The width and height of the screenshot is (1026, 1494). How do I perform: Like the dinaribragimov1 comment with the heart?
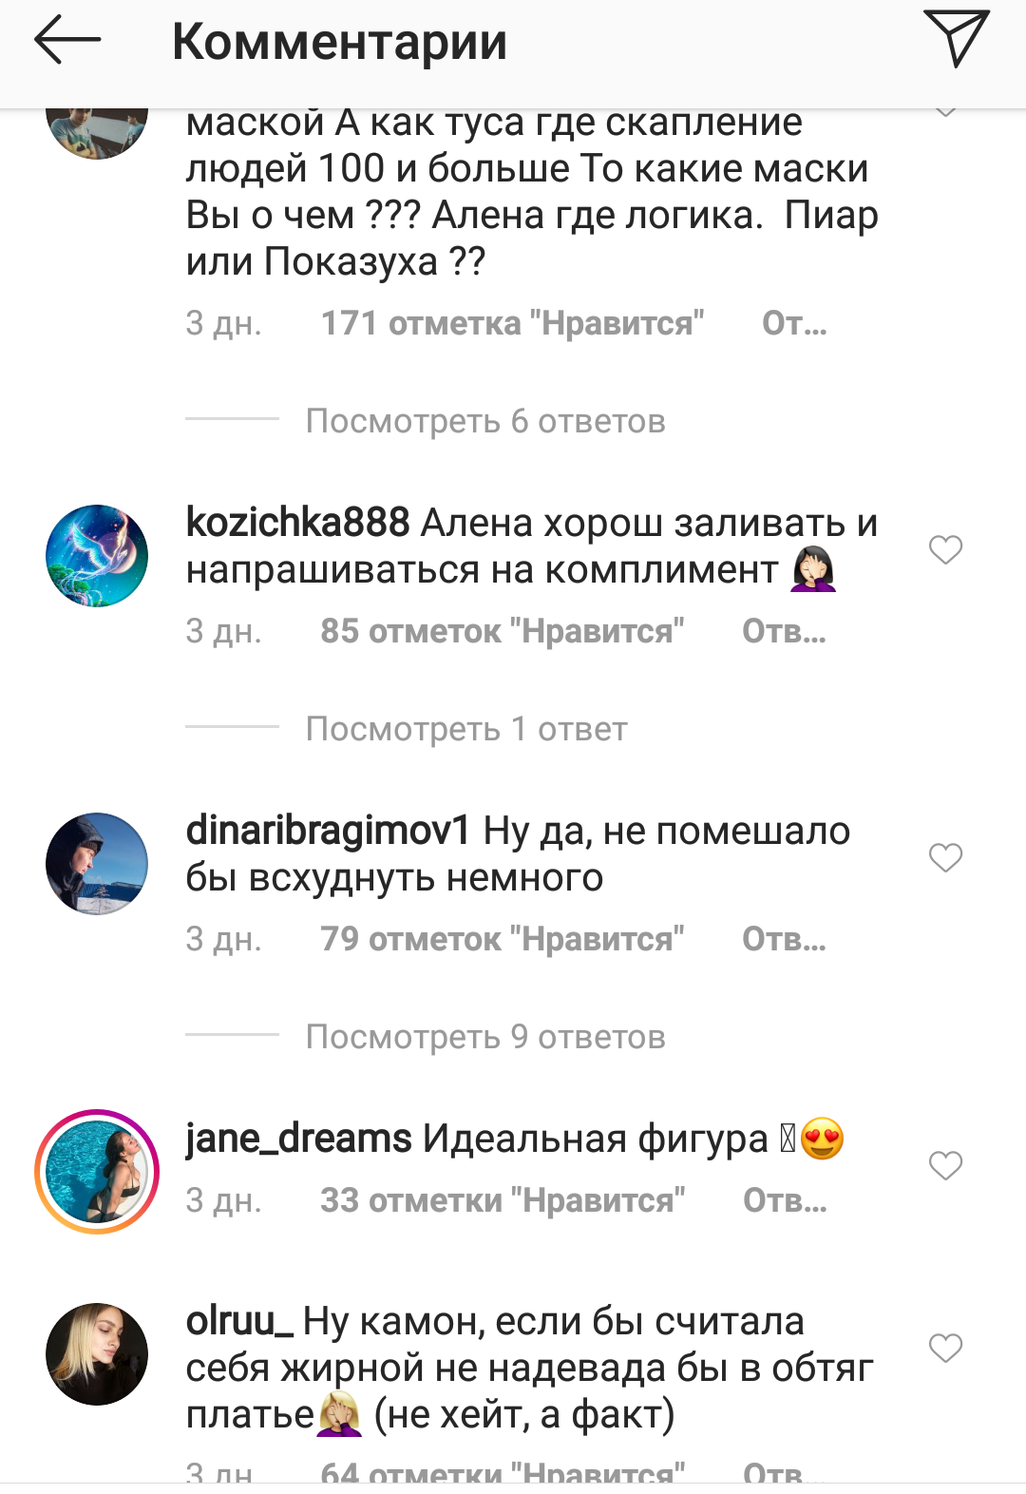[945, 857]
